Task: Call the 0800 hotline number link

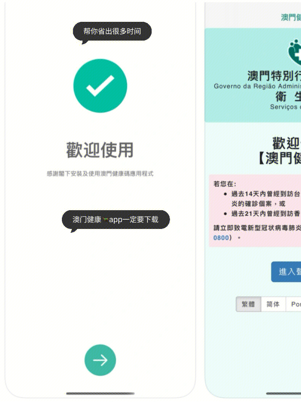Action: click(x=221, y=238)
